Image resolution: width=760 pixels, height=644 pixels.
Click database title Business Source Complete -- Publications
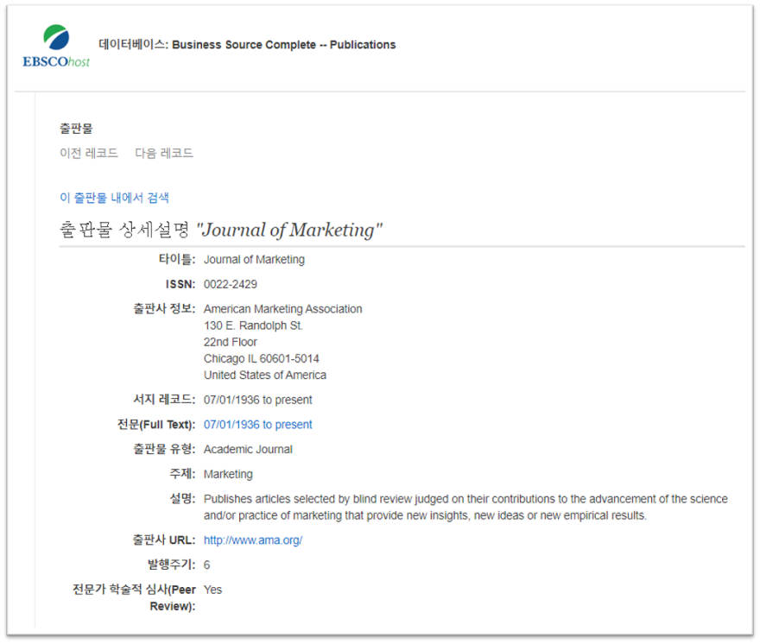(284, 45)
